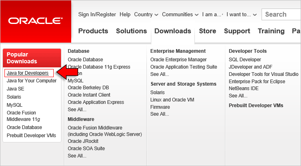301x166 pixels.
Task: Expand the "I am a..." dropdown
Action: coord(212,15)
